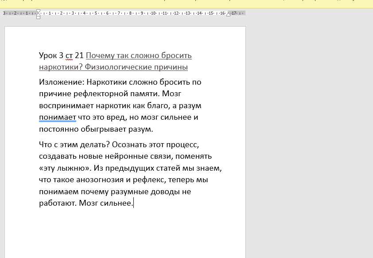Place cursor on the word 'Изложение'

[x=61, y=82]
